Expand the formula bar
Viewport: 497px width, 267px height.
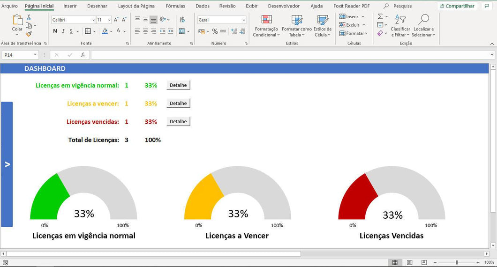pos(492,55)
